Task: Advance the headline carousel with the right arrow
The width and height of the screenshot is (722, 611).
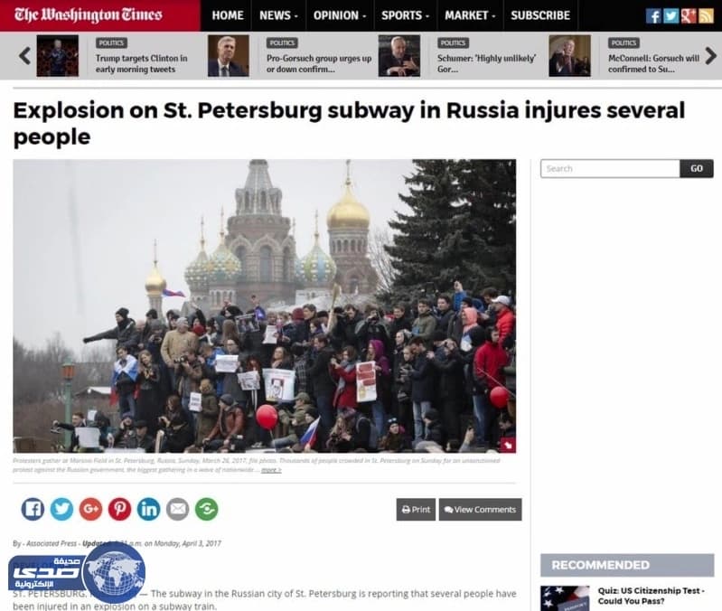Action: pos(711,56)
